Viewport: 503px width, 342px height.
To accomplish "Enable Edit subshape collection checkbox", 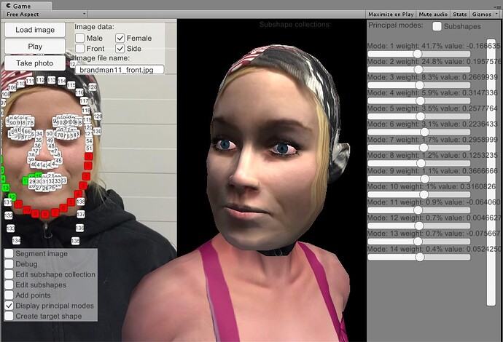I will 9,274.
